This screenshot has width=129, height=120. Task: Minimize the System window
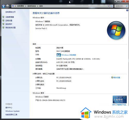point(116,1)
